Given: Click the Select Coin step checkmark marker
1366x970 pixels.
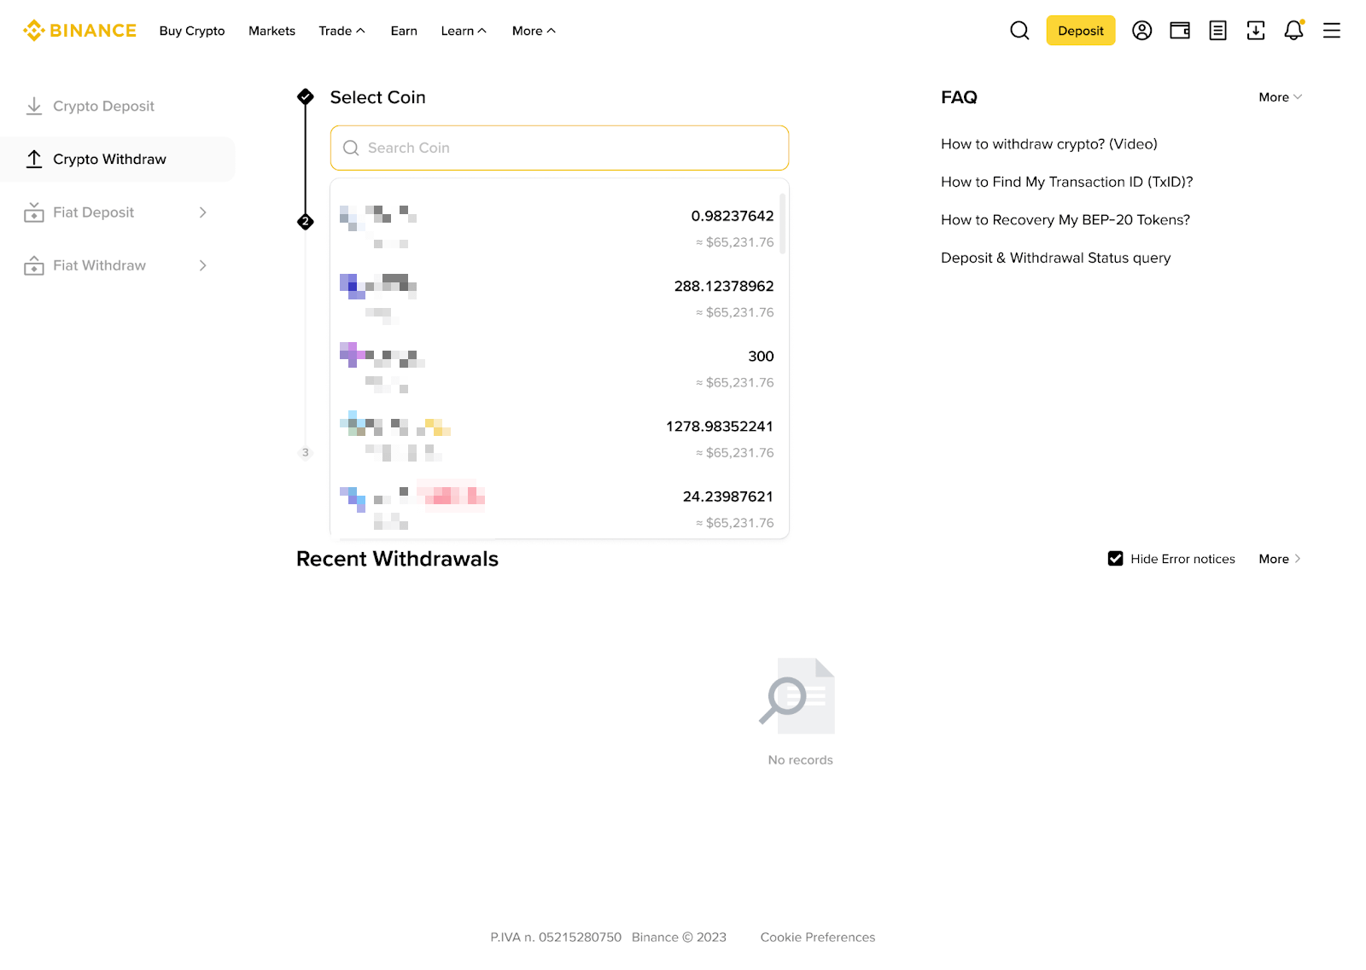Looking at the screenshot, I should coord(306,96).
